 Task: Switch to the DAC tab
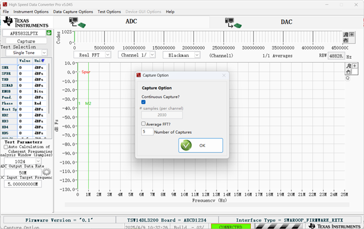pyautogui.click(x=287, y=22)
